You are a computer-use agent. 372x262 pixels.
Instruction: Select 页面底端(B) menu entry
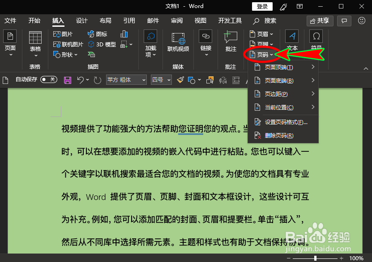pyautogui.click(x=283, y=81)
